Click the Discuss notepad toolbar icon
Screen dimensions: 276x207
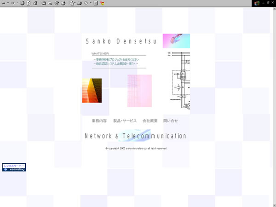96,3
